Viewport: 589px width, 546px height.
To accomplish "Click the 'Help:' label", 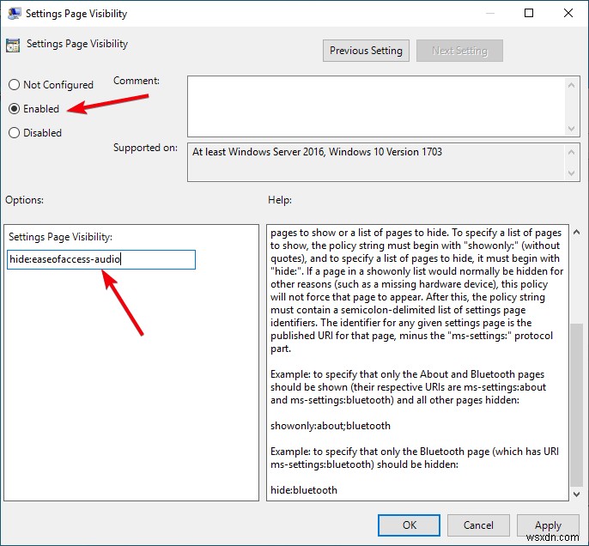I will (280, 200).
